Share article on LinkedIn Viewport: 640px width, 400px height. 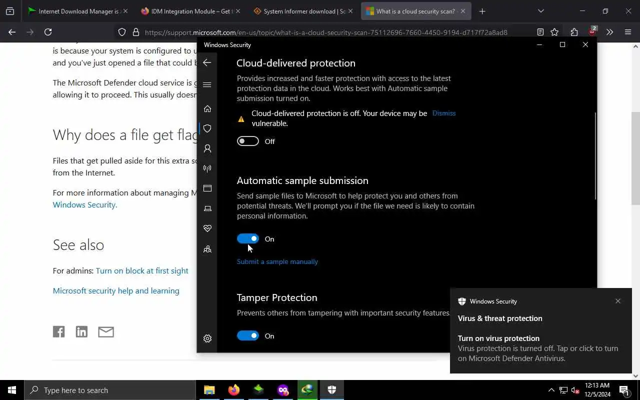(81, 331)
